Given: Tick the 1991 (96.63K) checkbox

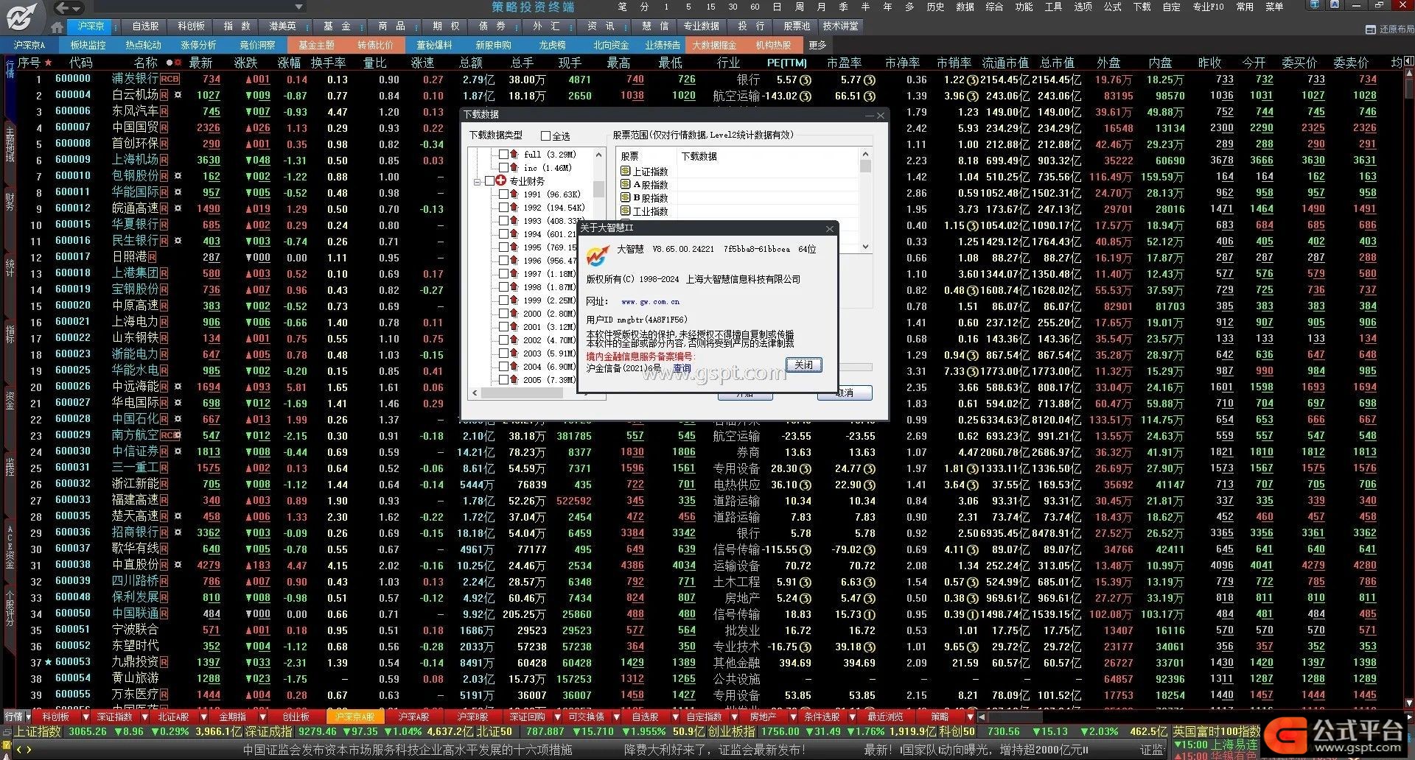Looking at the screenshot, I should click(503, 194).
